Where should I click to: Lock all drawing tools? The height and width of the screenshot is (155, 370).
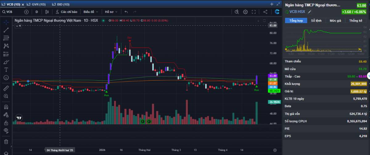tap(6, 123)
